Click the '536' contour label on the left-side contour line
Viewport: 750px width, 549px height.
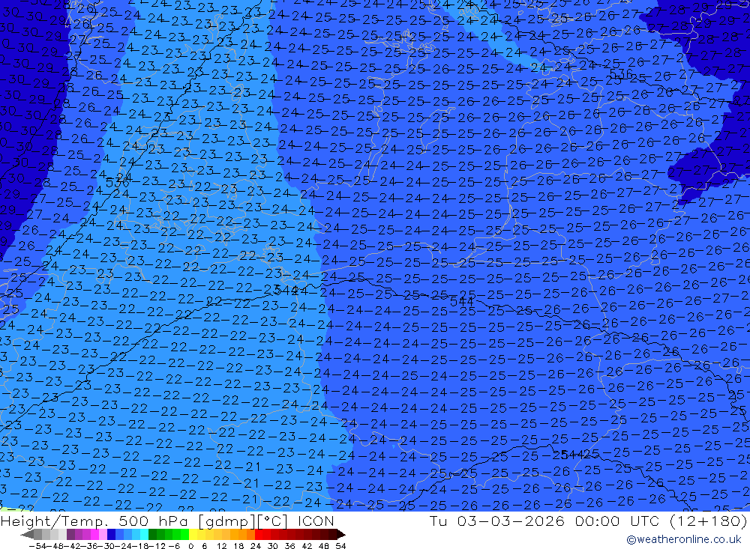point(118,183)
